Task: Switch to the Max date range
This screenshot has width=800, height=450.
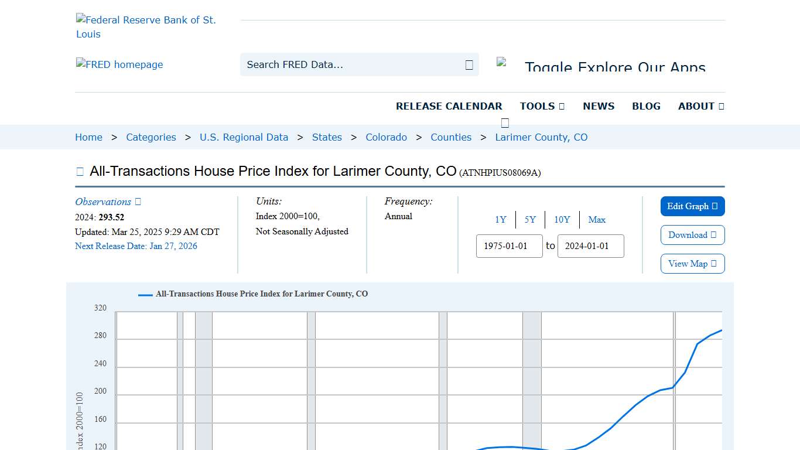Action: point(597,219)
